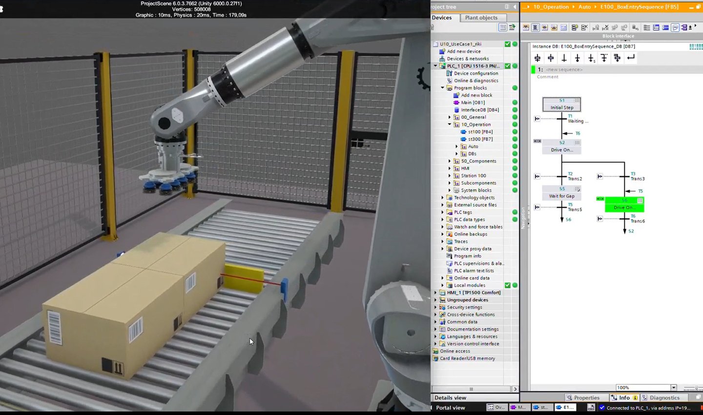The width and height of the screenshot is (703, 415).
Task: Switch to the Plant objects tab
Action: [x=481, y=18]
